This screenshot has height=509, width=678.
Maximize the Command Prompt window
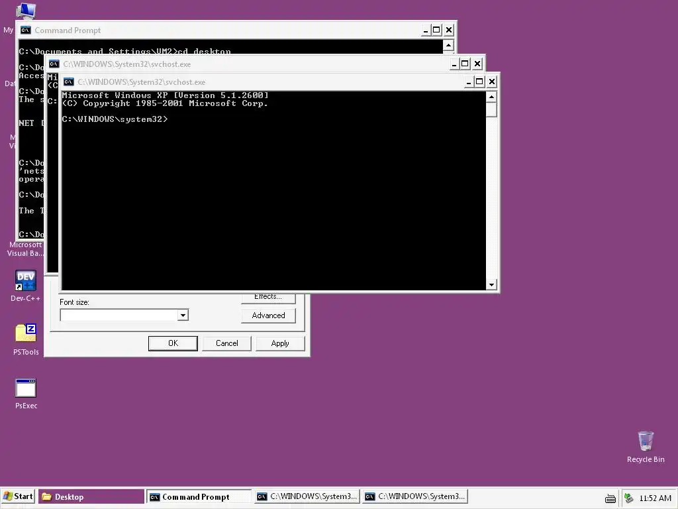436,30
